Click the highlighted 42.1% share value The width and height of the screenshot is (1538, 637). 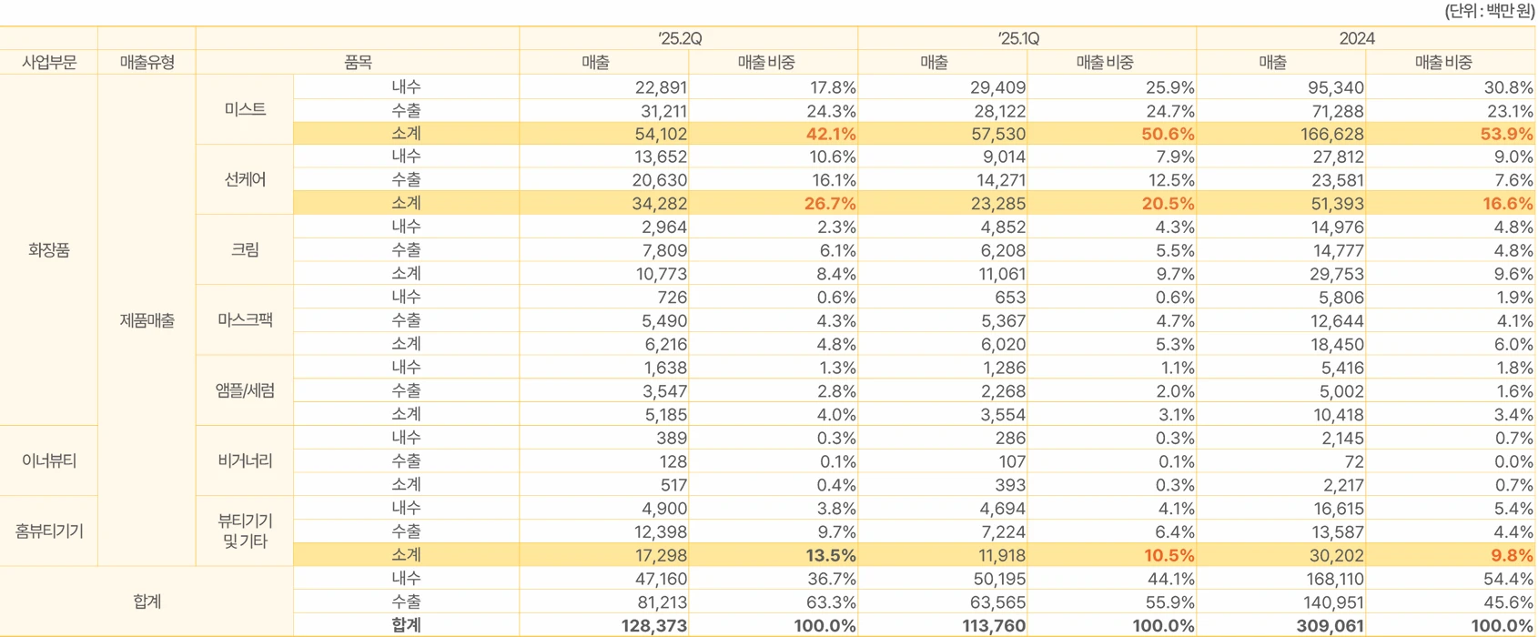[829, 134]
